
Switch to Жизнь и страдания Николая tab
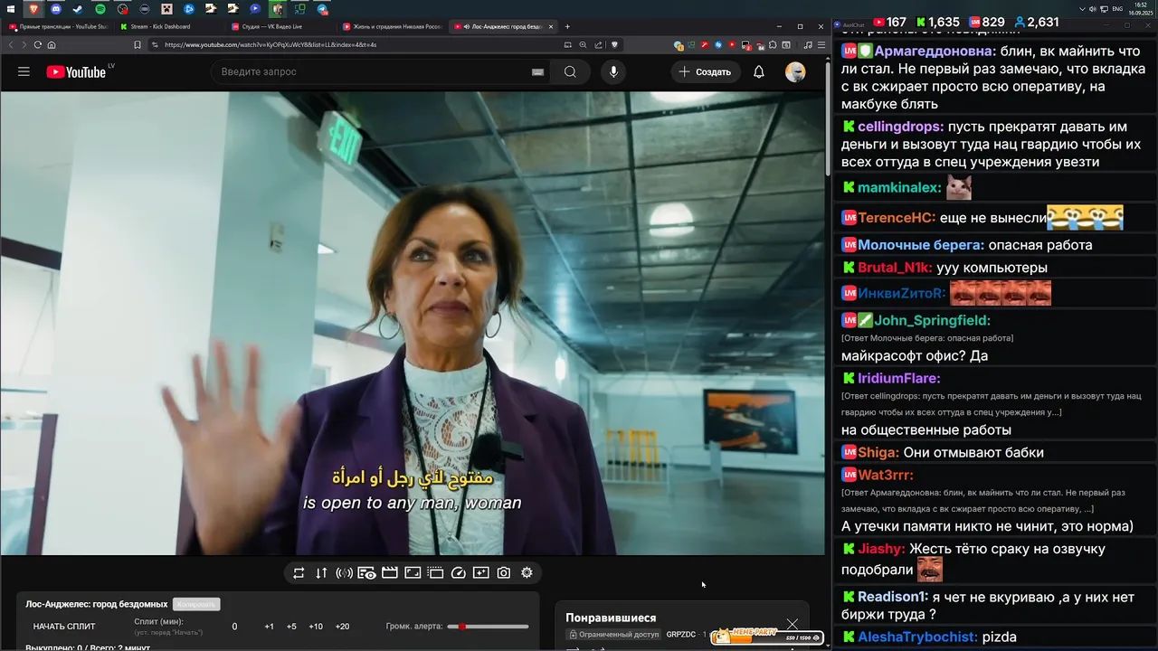(392, 26)
